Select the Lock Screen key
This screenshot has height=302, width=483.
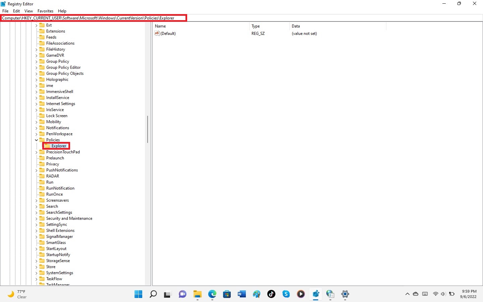tap(57, 116)
